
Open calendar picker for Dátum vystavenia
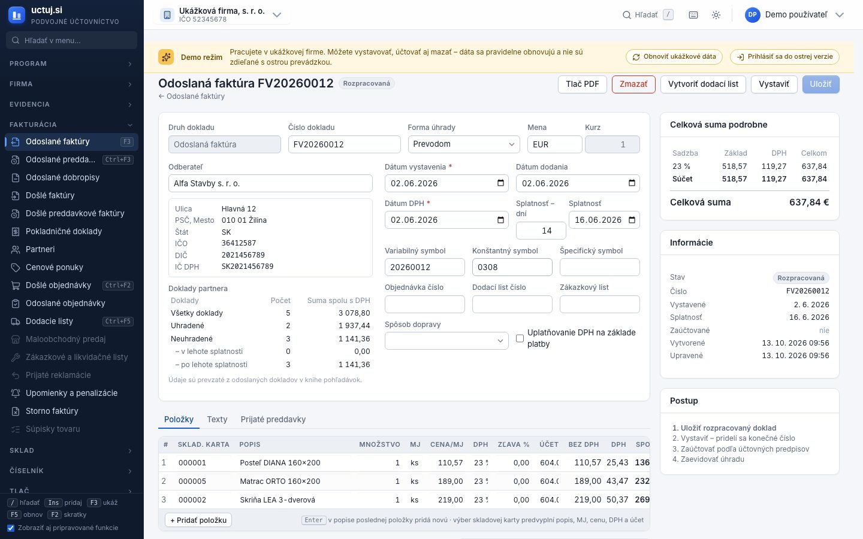500,183
